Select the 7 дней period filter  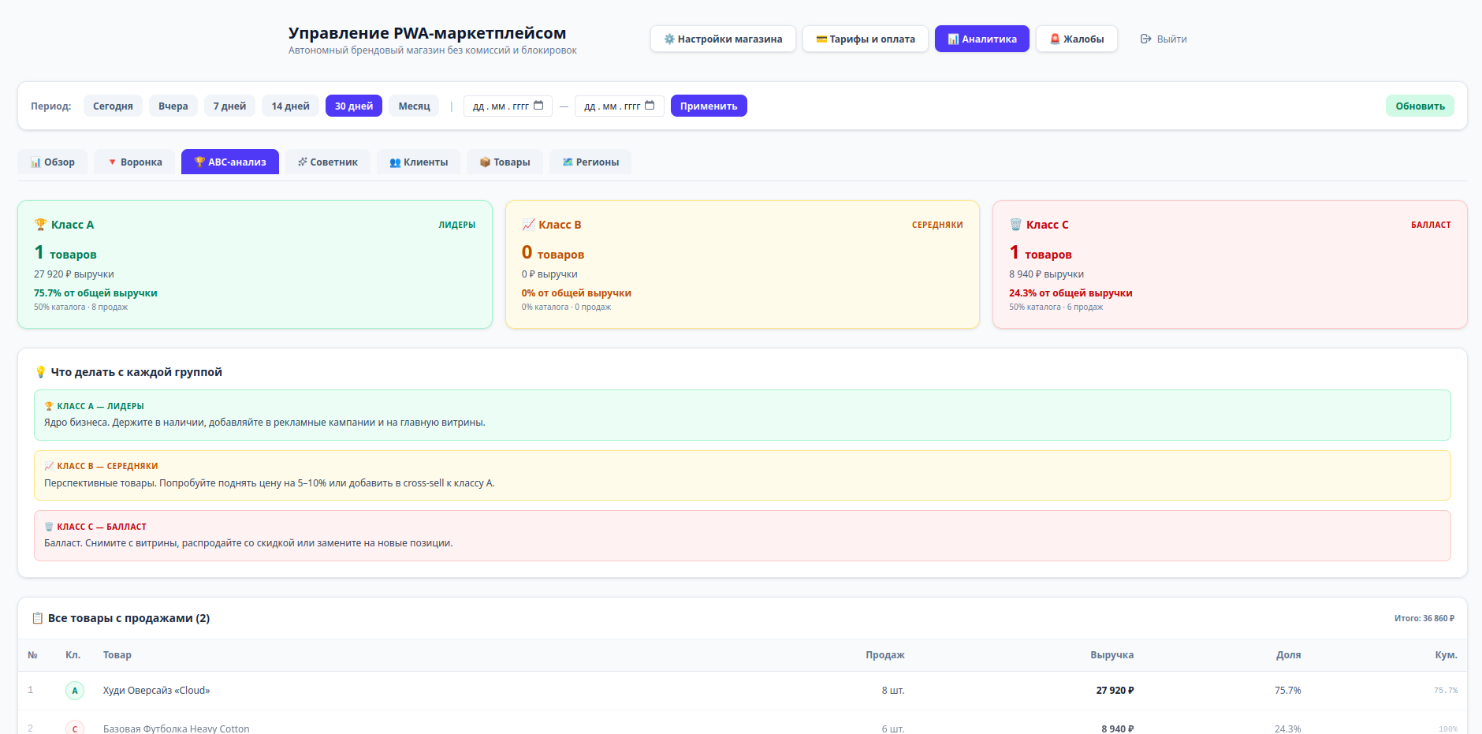tap(229, 106)
